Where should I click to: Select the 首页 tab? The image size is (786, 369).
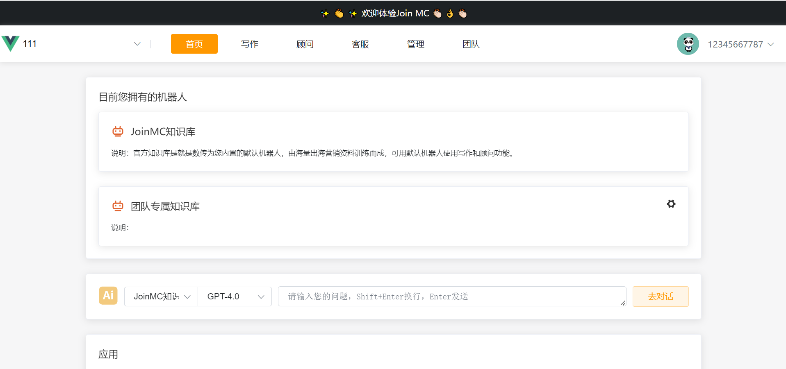[194, 44]
